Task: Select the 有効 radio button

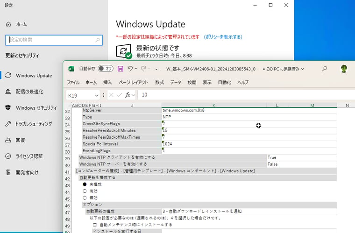Action: tap(85, 191)
